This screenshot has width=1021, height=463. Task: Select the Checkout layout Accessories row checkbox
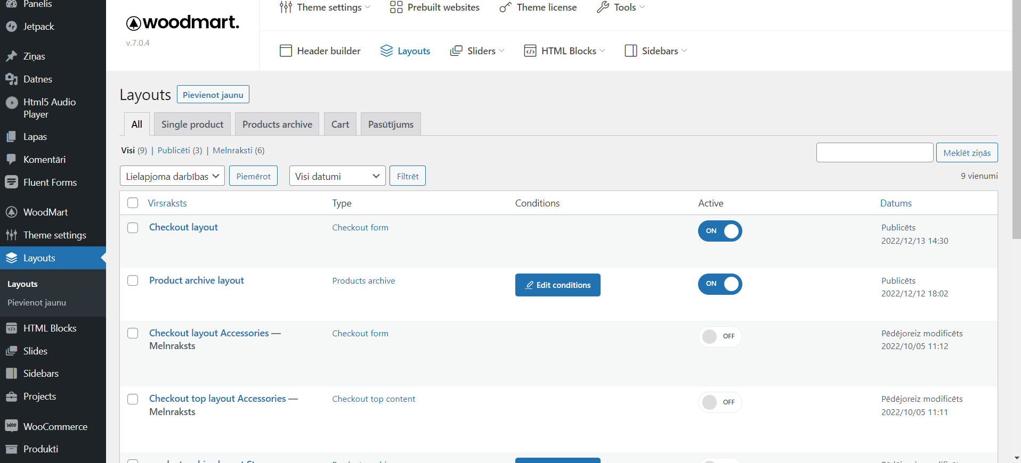tap(133, 333)
